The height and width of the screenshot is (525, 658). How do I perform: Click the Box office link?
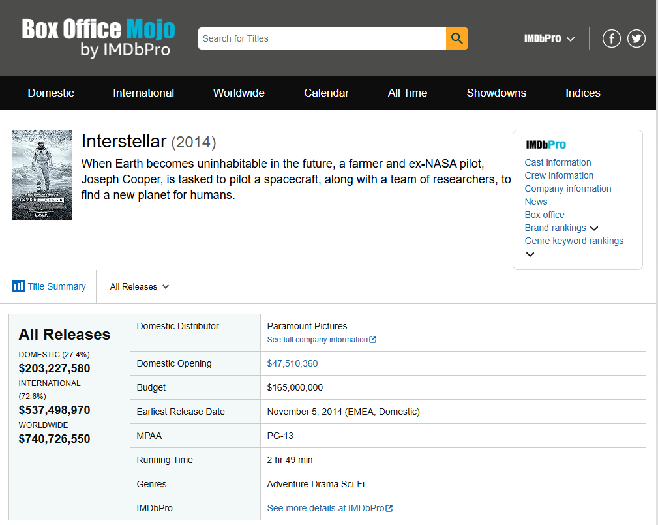tap(545, 215)
